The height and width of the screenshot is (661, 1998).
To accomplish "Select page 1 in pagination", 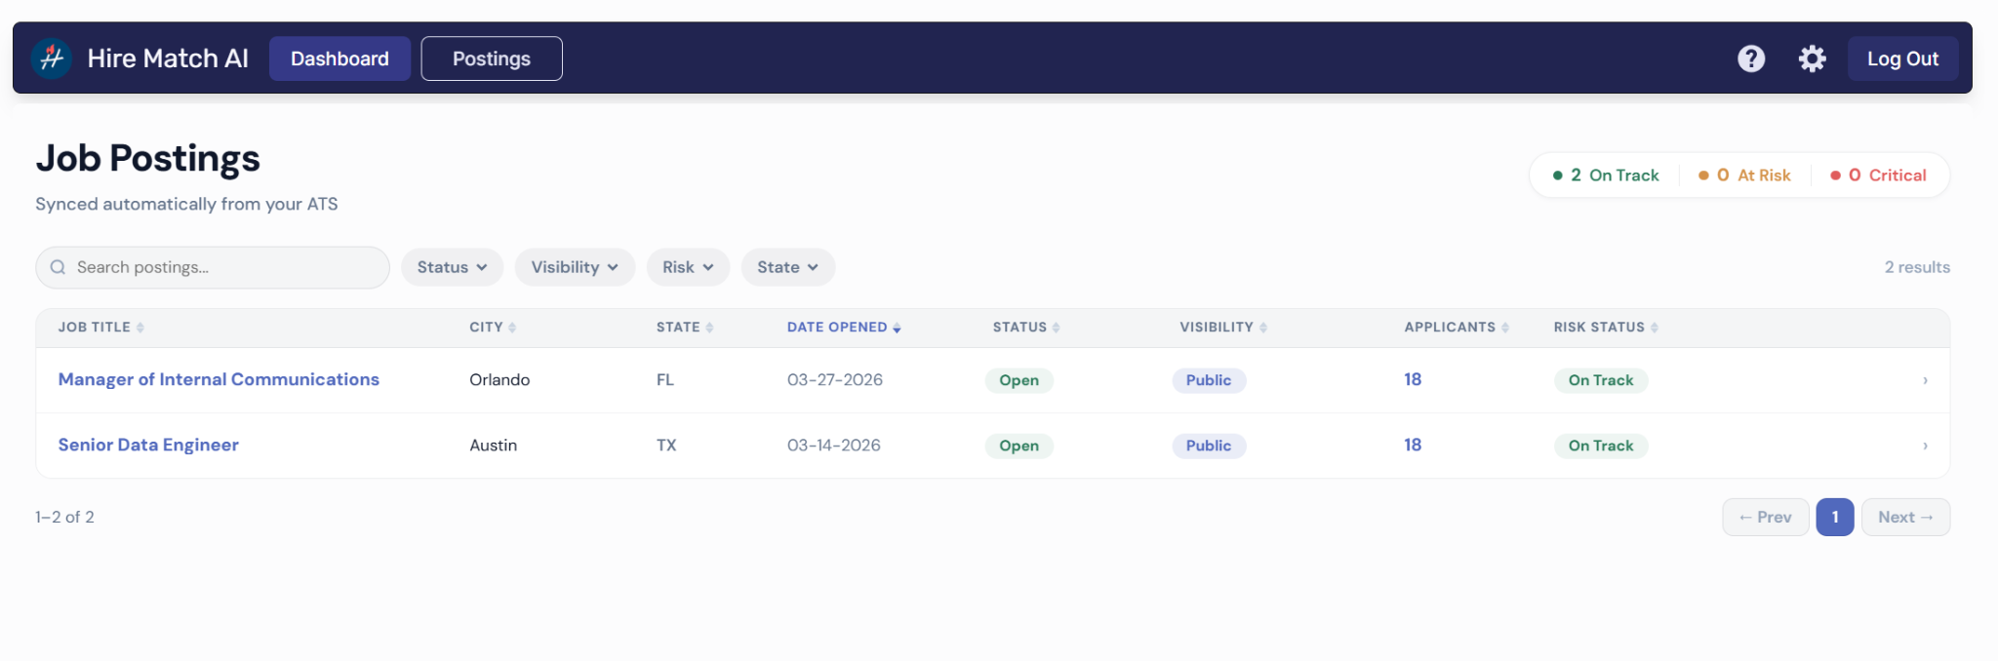I will coord(1835,517).
